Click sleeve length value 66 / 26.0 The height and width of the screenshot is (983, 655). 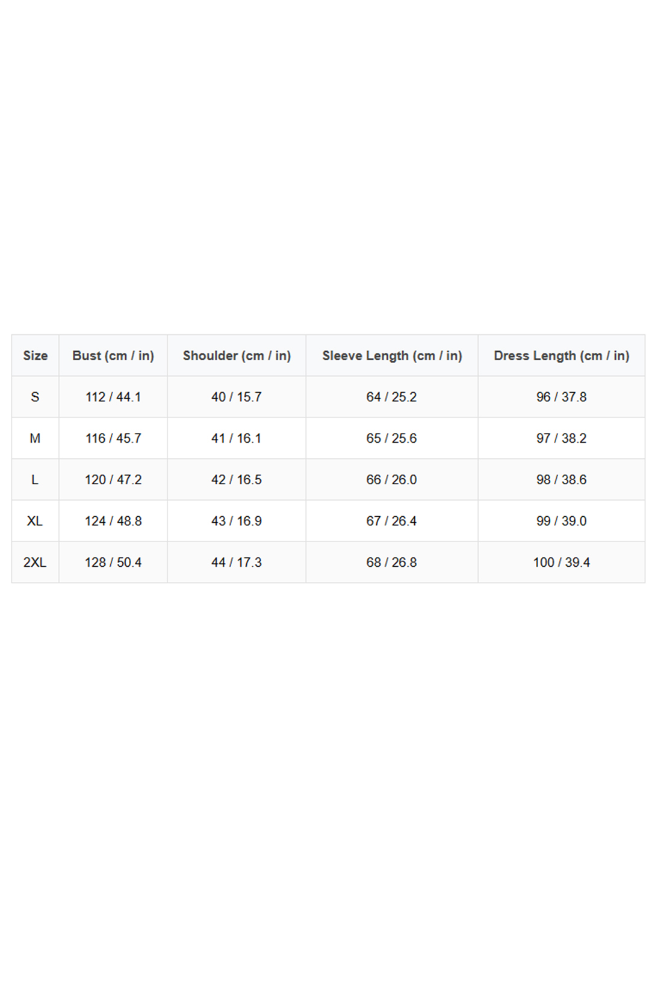[391, 479]
